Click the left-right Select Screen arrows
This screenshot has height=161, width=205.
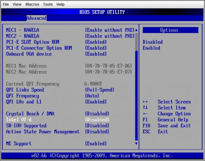point(145,102)
